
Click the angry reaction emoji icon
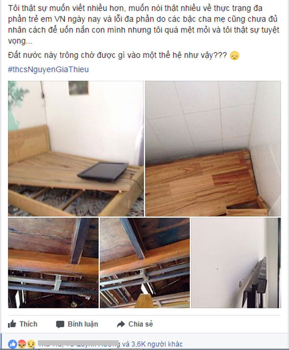[22, 344]
